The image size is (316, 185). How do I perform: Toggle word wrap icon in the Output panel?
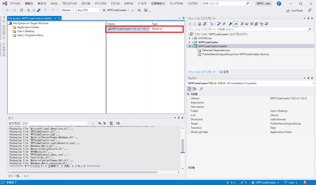[118, 123]
